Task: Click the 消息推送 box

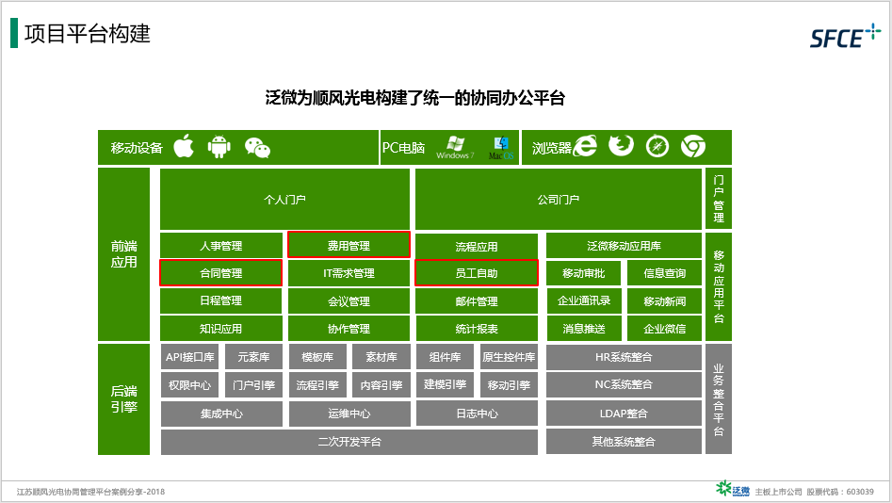Action: coord(584,329)
